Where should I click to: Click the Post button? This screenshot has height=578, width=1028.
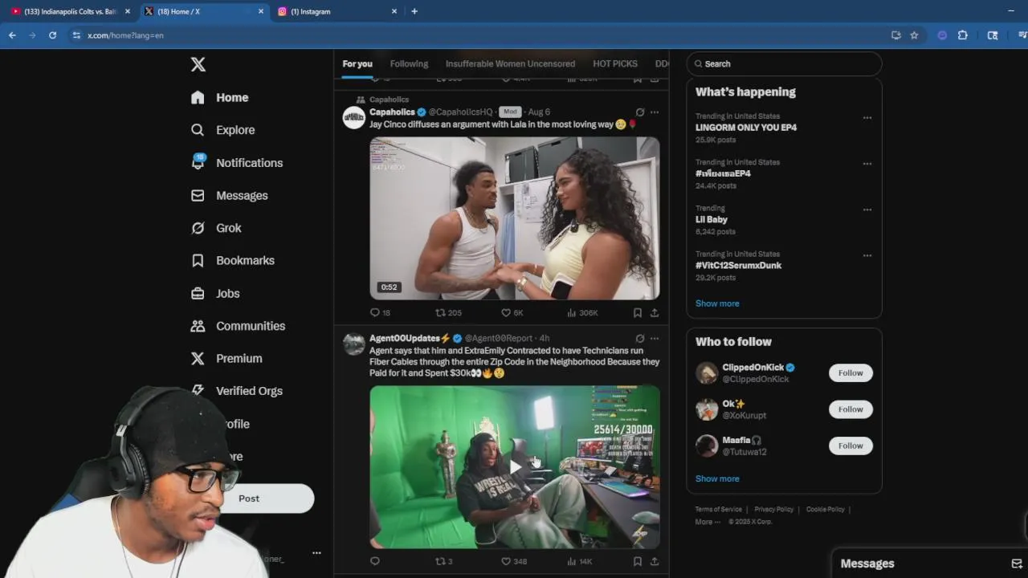(249, 499)
